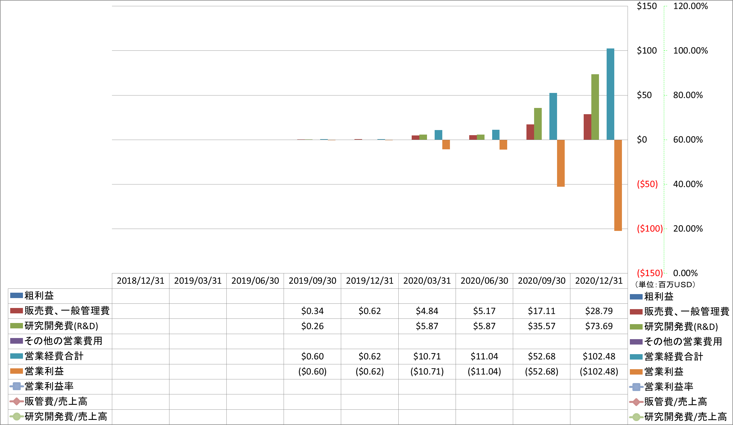Screen dimensions: 733x425
Task: Select the $4.84 cell
Action: point(427,311)
